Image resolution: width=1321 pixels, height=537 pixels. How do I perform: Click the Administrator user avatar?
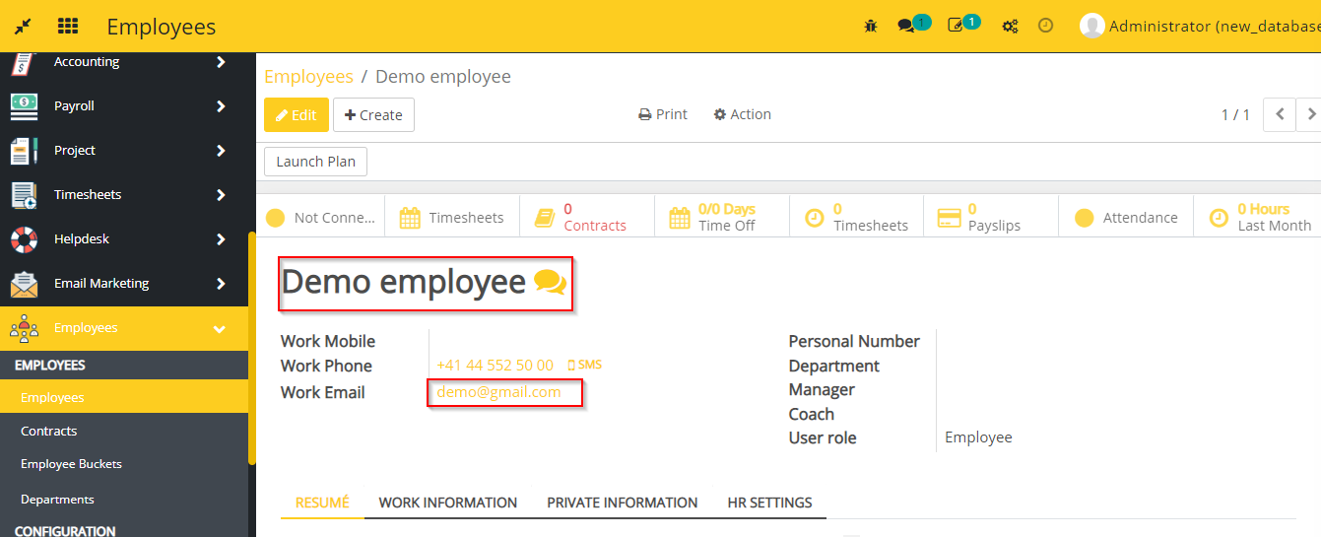click(x=1091, y=27)
